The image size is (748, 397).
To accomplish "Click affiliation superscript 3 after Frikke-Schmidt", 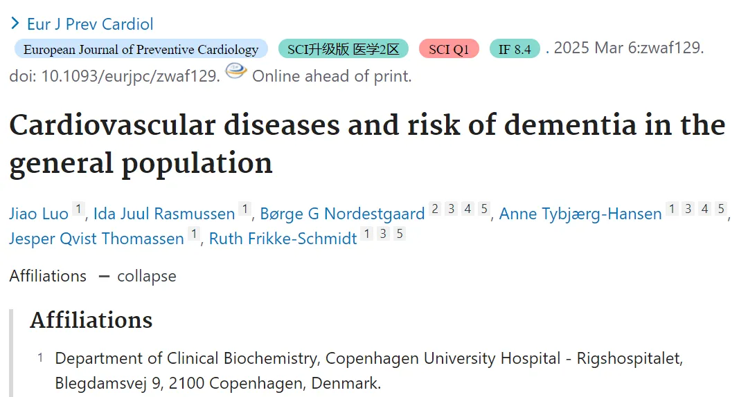I will coord(383,234).
